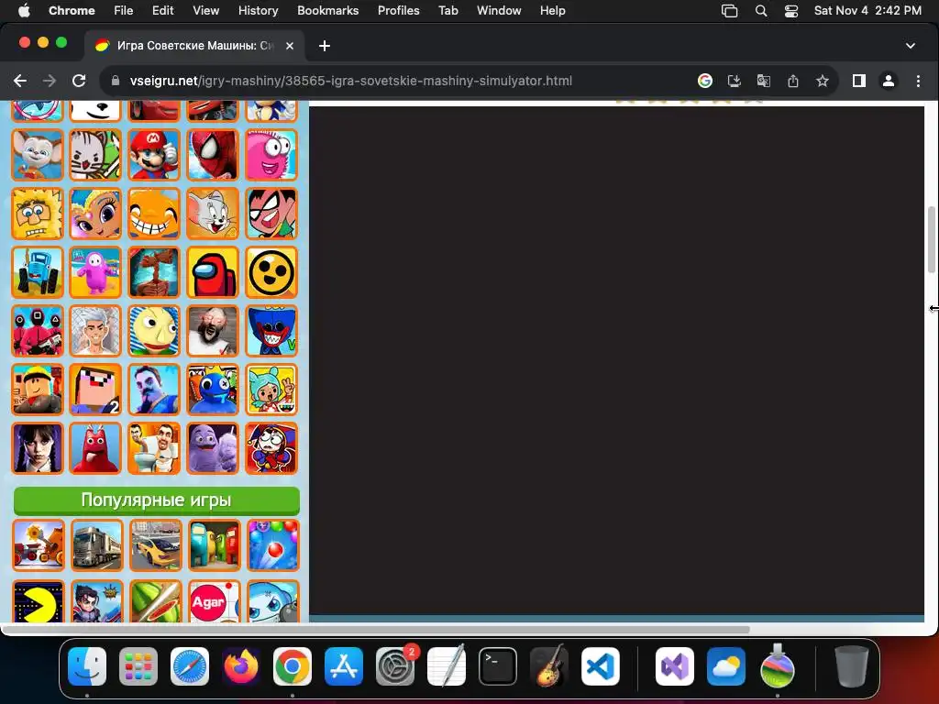Open the Rainbow Friends blue monster icon
This screenshot has width=939, height=704.
pos(213,390)
